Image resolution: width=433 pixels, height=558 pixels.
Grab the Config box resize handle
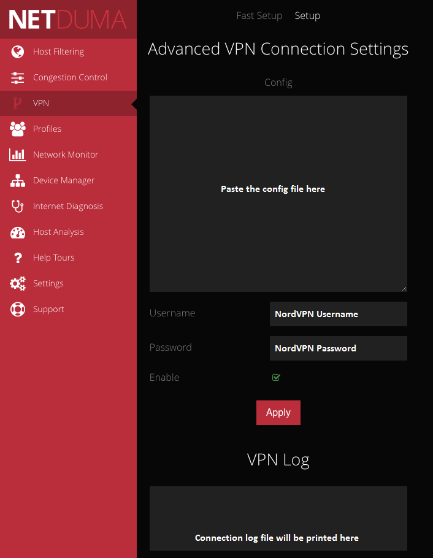pyautogui.click(x=404, y=288)
